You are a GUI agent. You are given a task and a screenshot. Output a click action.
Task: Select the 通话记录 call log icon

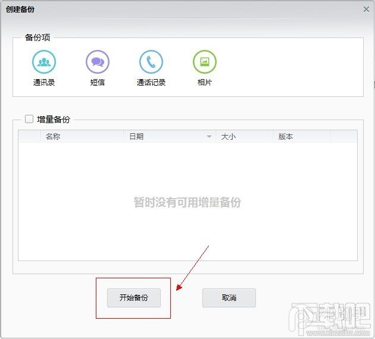[x=151, y=62]
